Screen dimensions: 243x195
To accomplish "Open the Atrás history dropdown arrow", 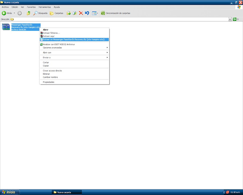I will tap(14, 13).
